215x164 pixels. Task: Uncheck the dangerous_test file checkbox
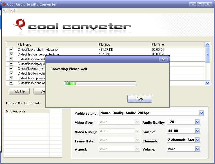pyautogui.click(x=11, y=54)
